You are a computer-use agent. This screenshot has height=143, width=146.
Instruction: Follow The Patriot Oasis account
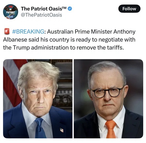point(129,9)
